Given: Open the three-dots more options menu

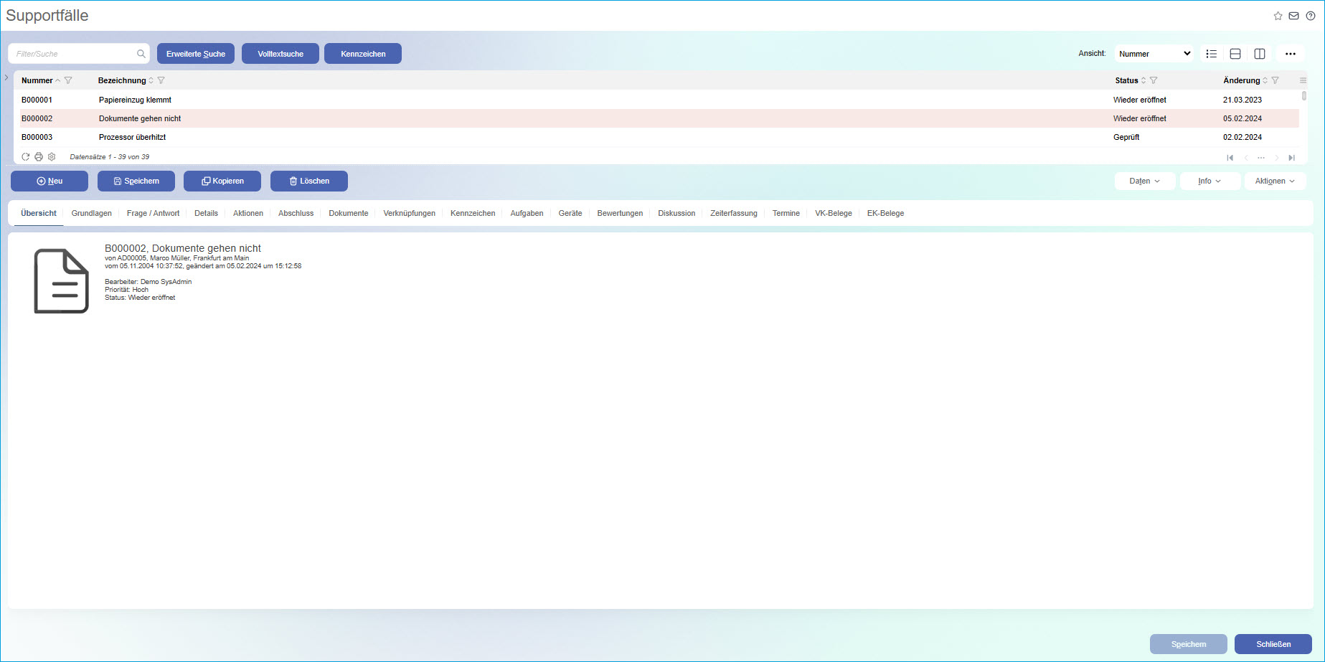Looking at the screenshot, I should [x=1291, y=54].
